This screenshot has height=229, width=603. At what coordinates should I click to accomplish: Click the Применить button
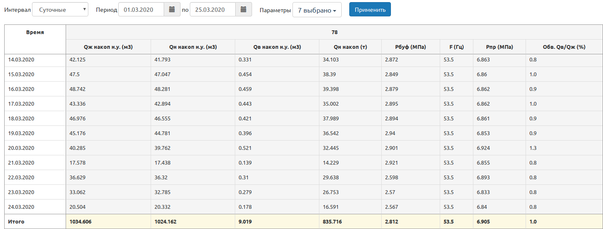(x=369, y=10)
